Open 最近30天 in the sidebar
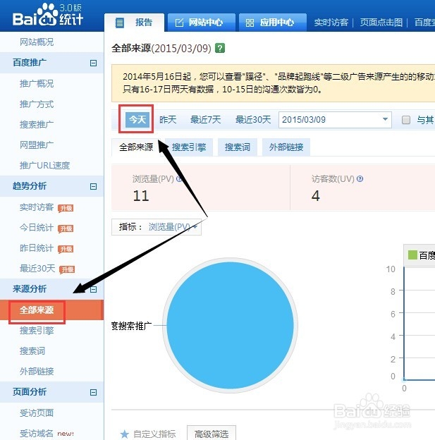 37,269
